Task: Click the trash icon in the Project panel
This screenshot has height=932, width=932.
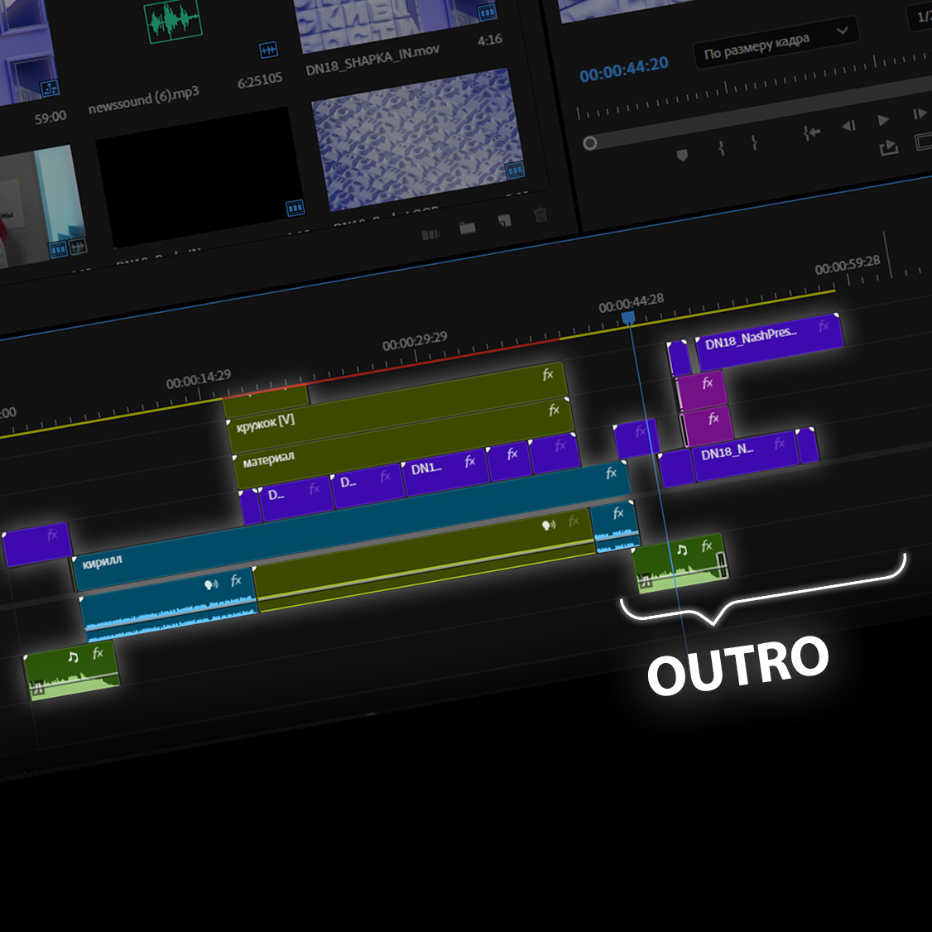Action: pos(540,215)
